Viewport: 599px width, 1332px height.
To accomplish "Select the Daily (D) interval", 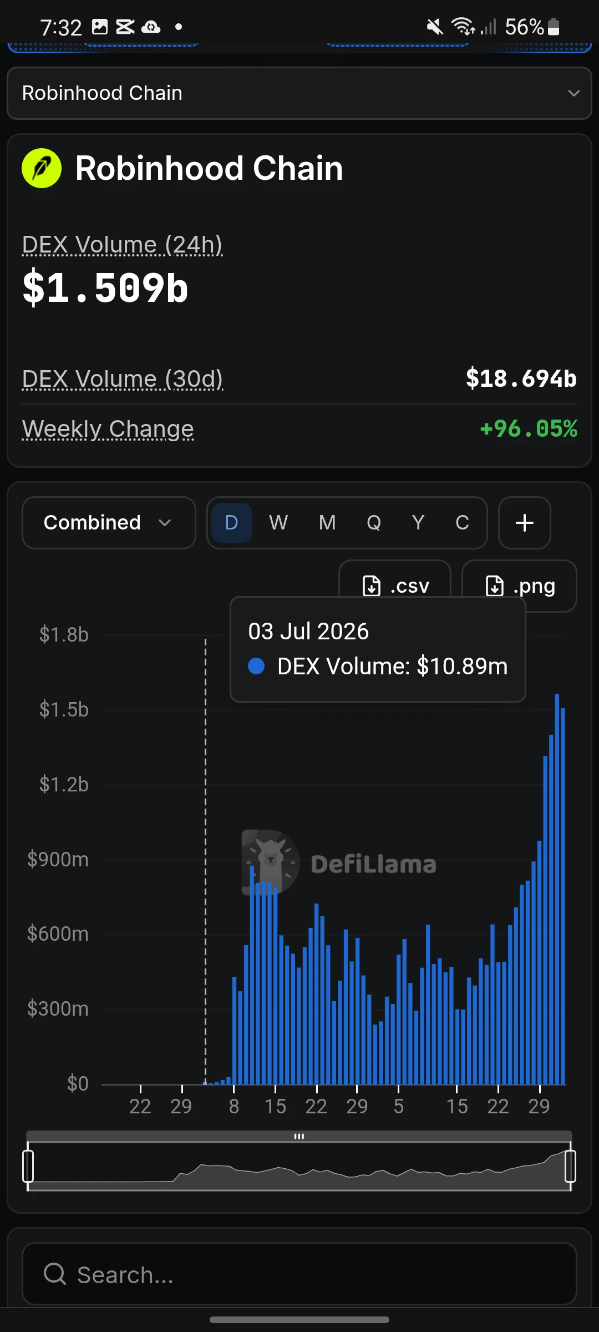I will 232,523.
